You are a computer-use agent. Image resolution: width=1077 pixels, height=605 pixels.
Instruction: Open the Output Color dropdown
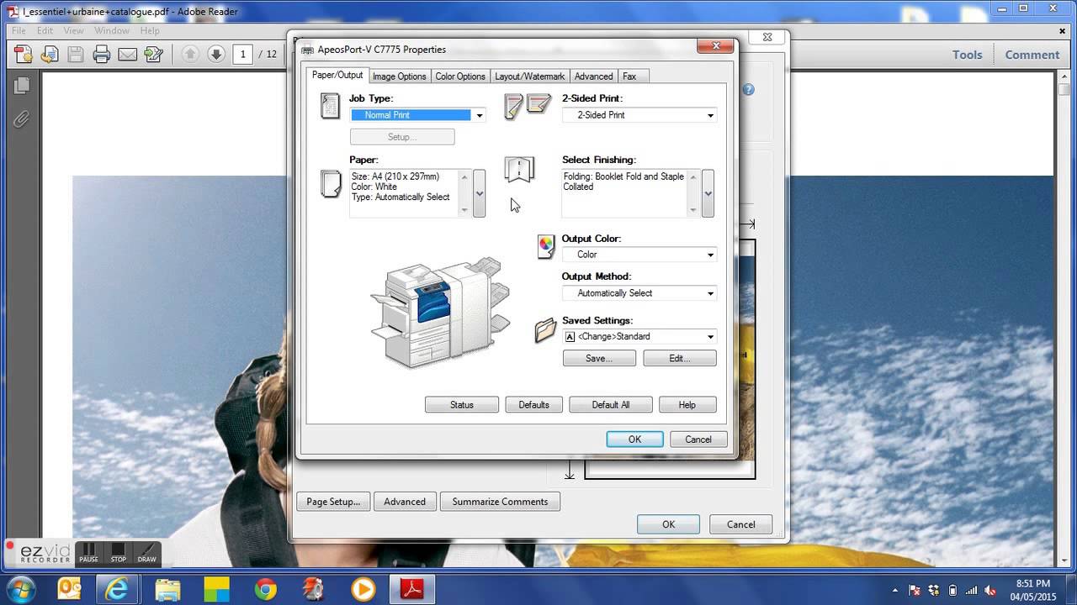point(710,255)
